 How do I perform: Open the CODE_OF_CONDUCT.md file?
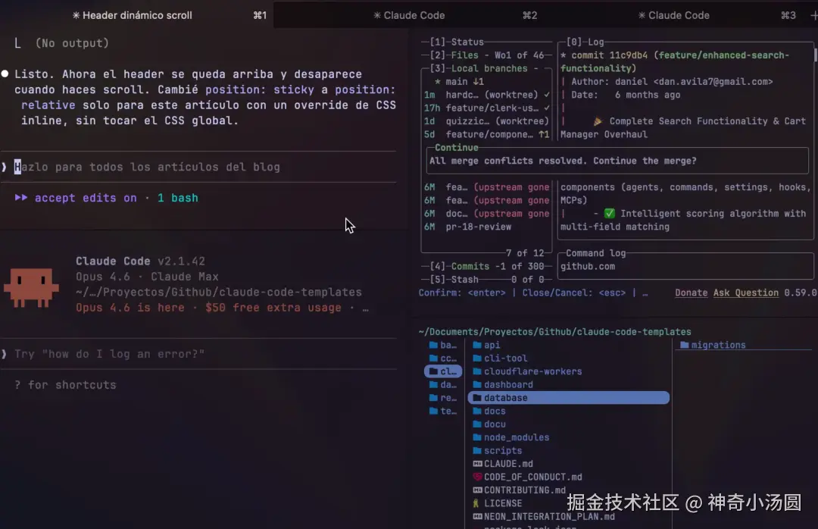pos(527,477)
